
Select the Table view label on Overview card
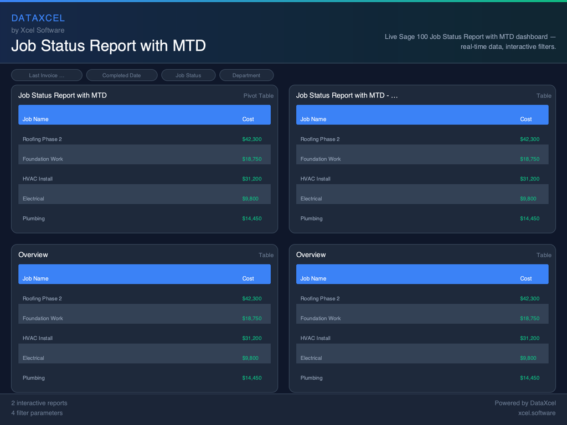tap(266, 255)
